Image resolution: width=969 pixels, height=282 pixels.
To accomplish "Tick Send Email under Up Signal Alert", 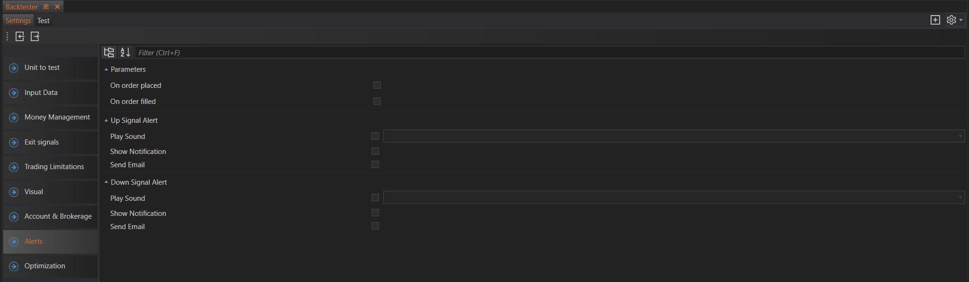I will (375, 164).
